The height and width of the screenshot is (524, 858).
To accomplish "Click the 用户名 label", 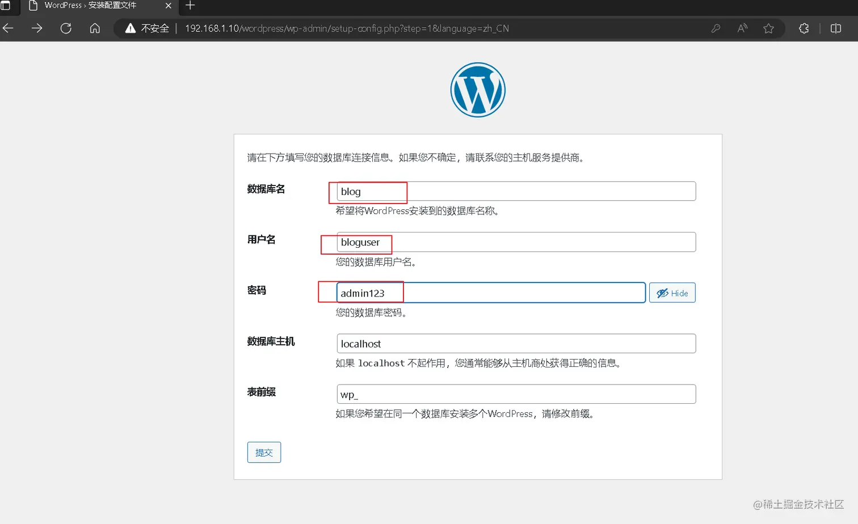I will (261, 239).
